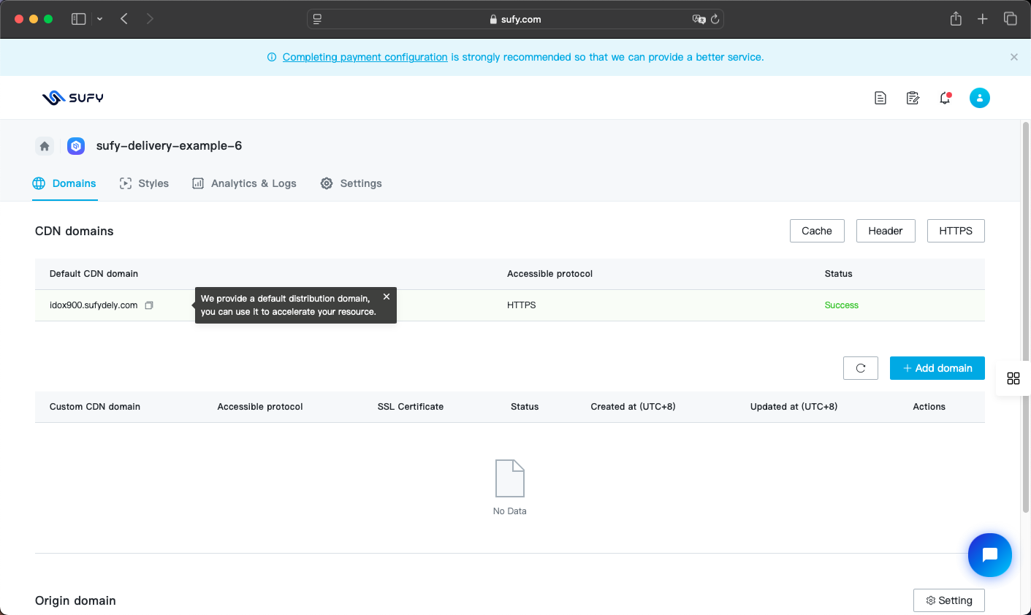Screen dimensions: 1031x615
Task: Open the documentation icon in header
Action: tap(880, 98)
